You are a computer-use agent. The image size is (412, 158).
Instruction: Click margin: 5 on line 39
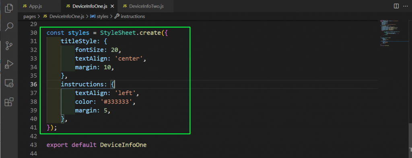[93, 110]
